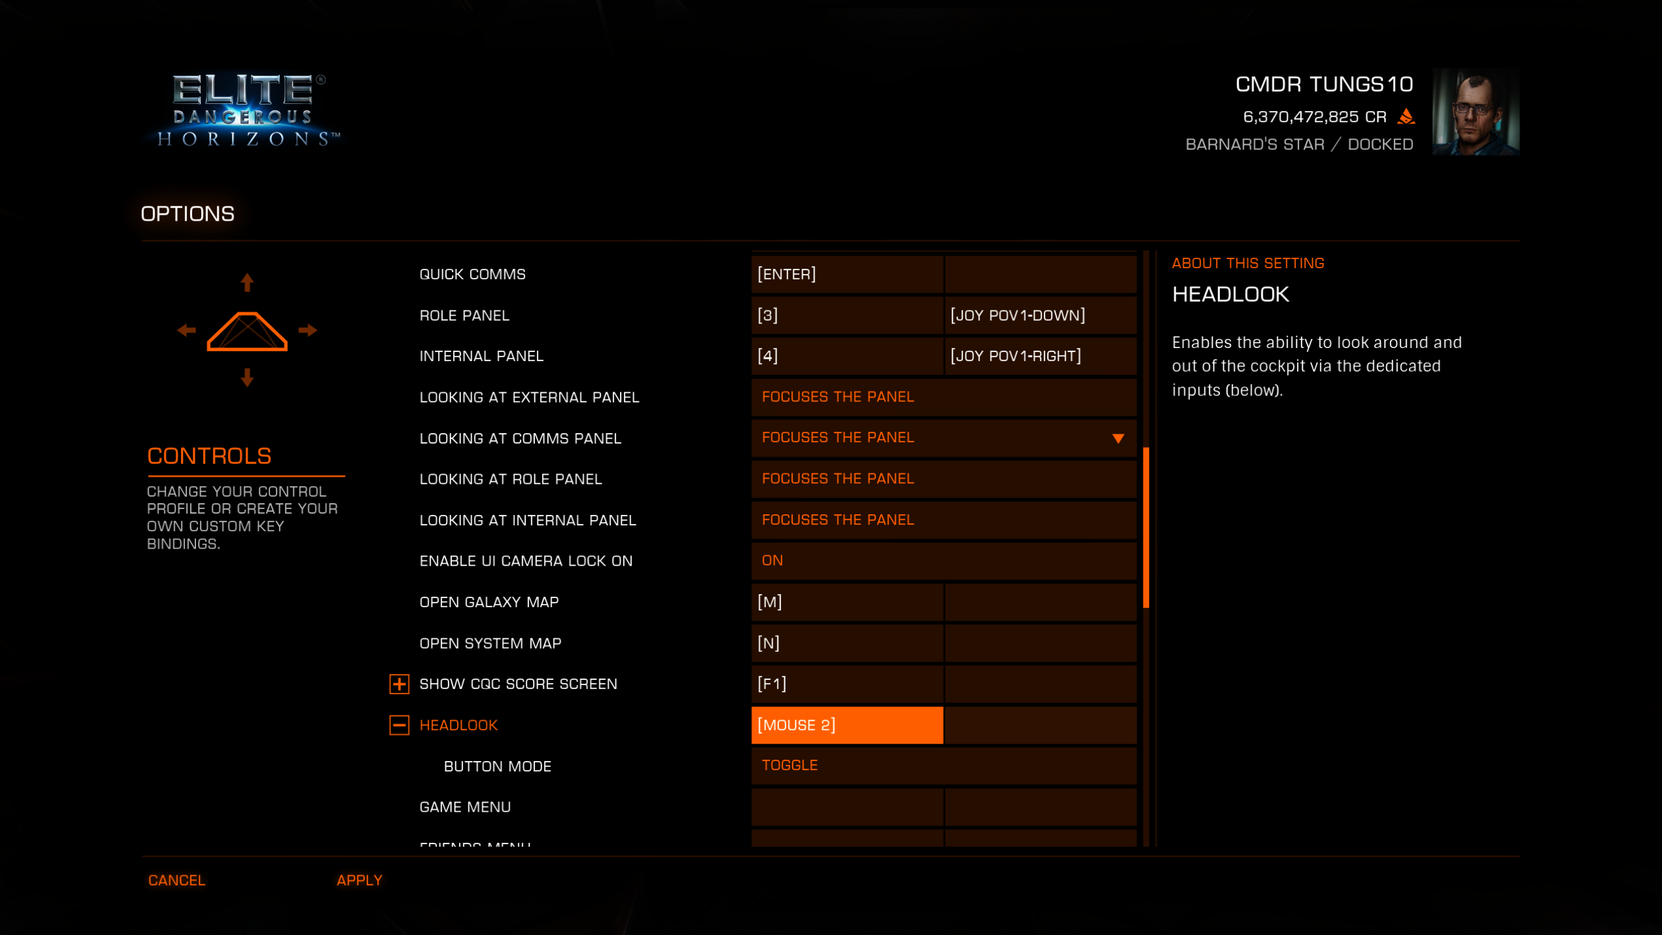Click the About This Setting heading

(x=1248, y=263)
